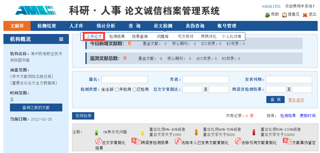
Task: Click the grid icon in 机构概况 header
Action: click(x=61, y=39)
